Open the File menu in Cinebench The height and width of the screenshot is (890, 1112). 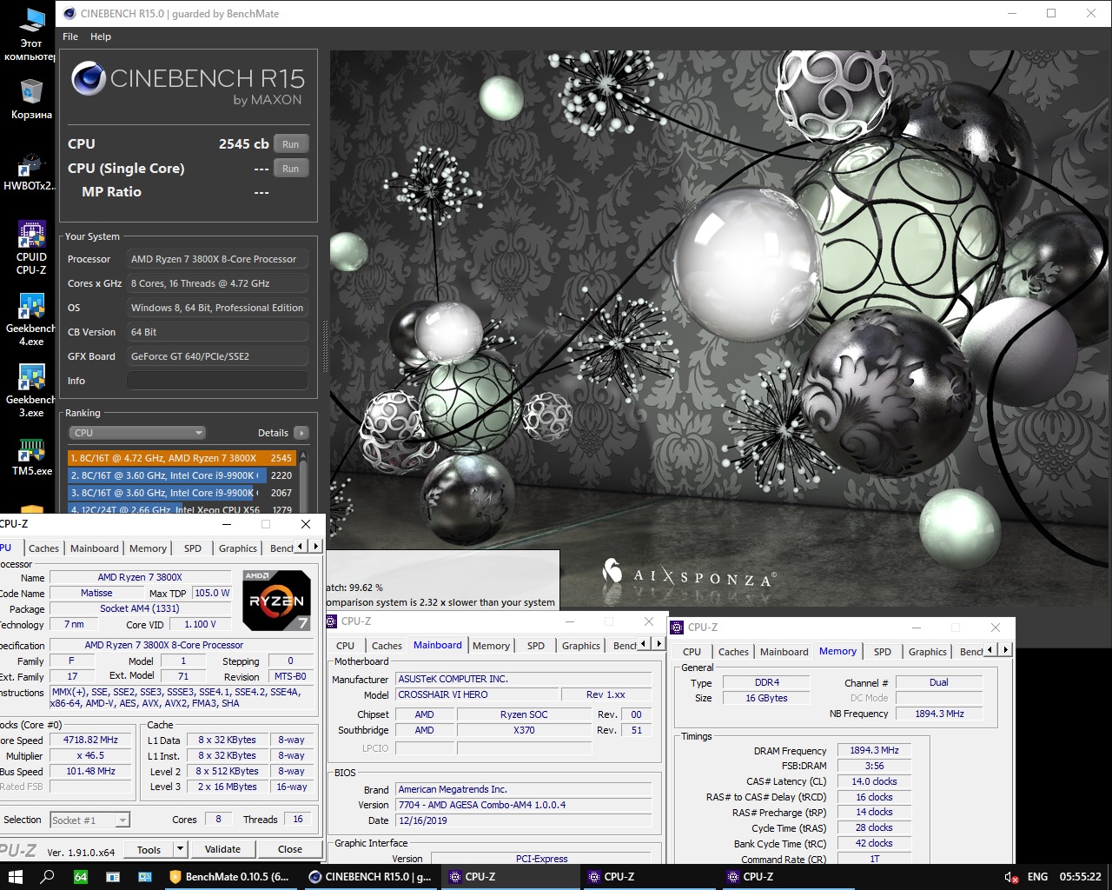[x=70, y=37]
